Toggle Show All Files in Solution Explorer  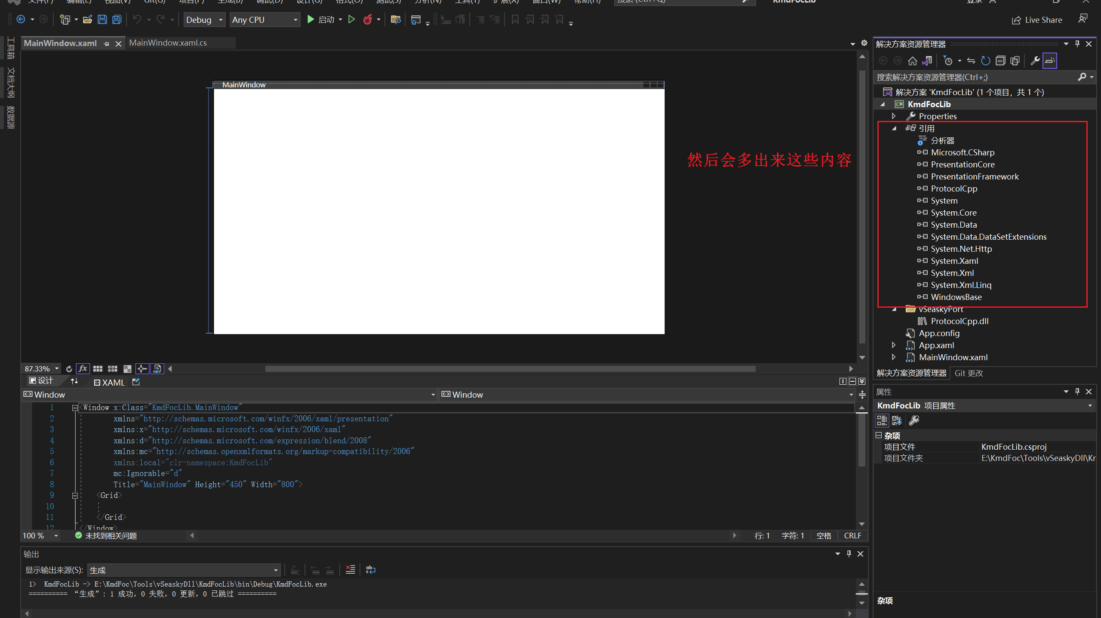(x=1015, y=61)
